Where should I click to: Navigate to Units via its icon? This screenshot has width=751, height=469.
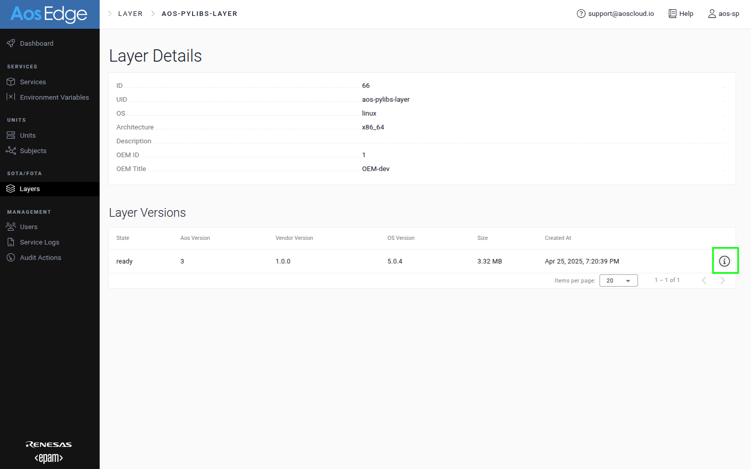11,135
